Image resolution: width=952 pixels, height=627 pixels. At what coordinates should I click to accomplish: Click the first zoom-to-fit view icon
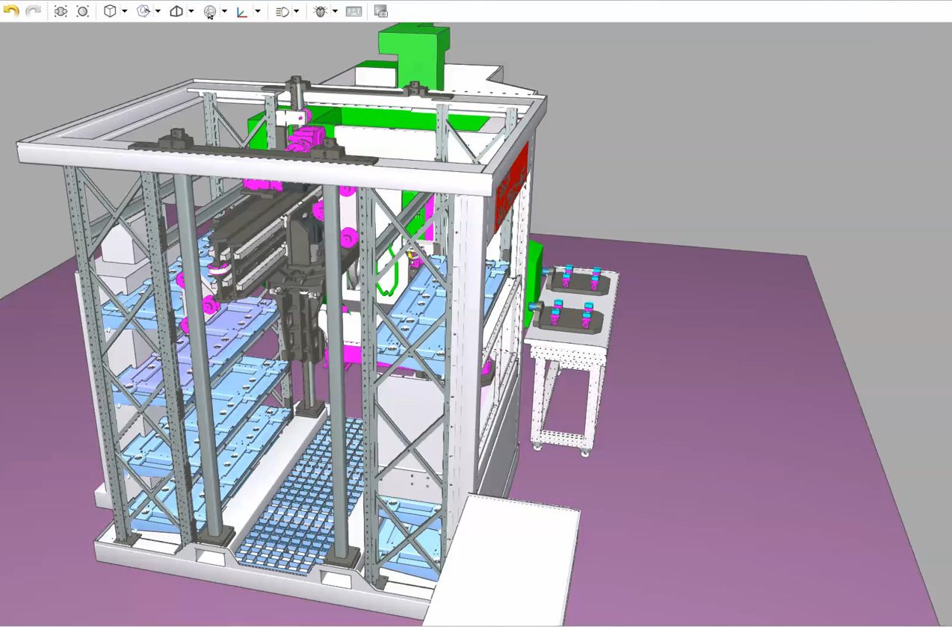61,11
